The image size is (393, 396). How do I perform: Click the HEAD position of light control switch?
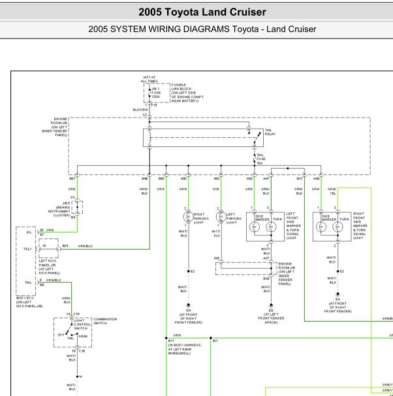pyautogui.click(x=83, y=337)
